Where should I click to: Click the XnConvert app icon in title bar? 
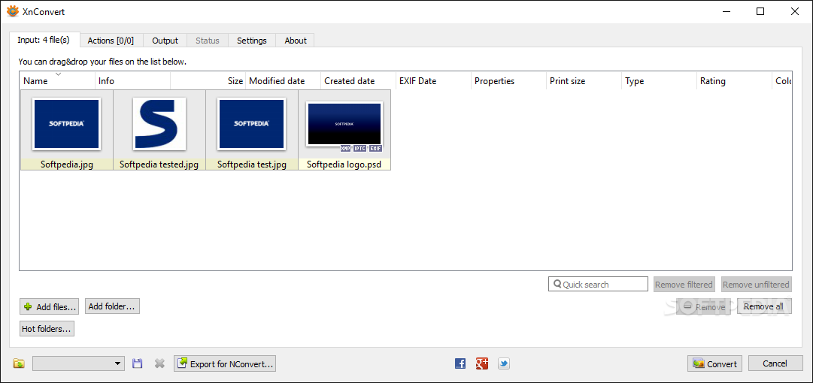click(13, 11)
